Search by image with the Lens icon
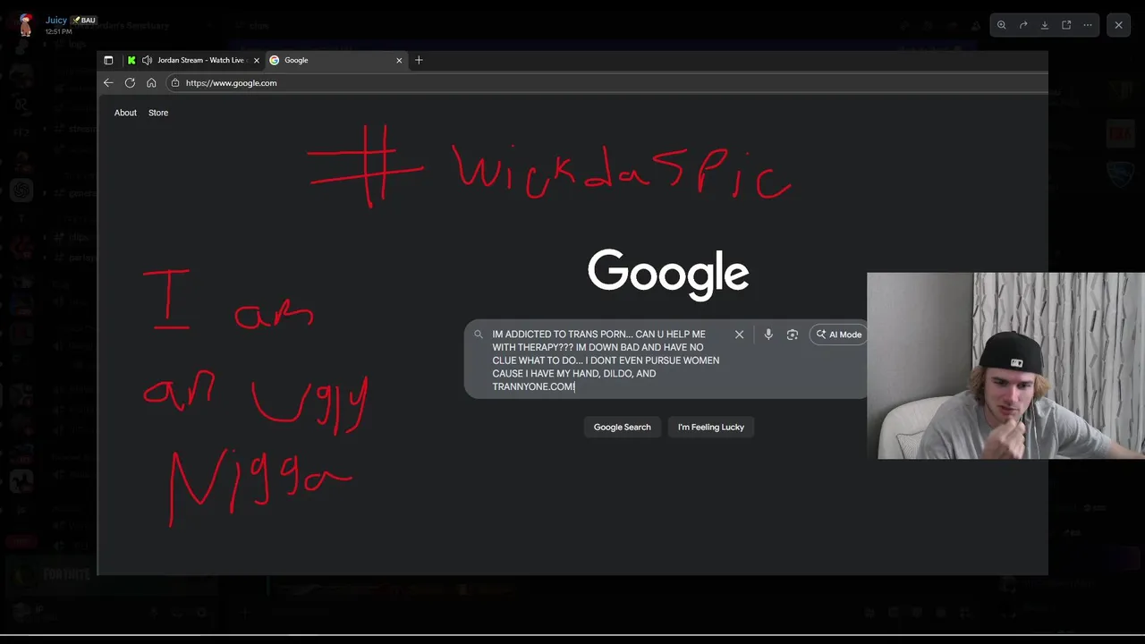The height and width of the screenshot is (644, 1145). pyautogui.click(x=792, y=334)
